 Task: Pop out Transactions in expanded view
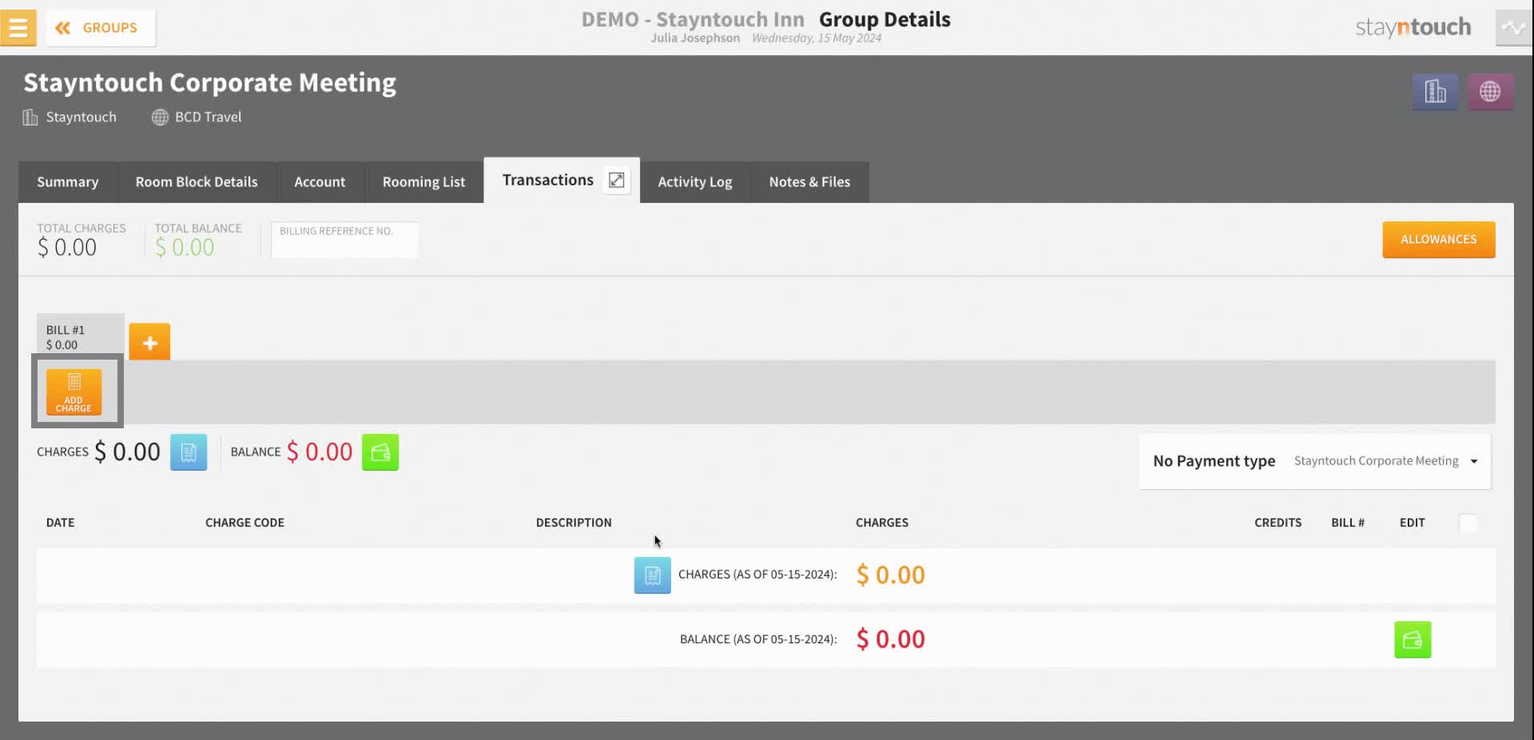click(x=616, y=180)
